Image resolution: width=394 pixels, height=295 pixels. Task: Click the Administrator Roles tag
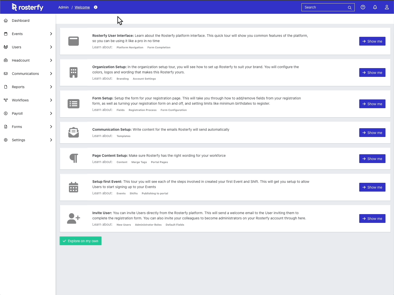tap(148, 225)
